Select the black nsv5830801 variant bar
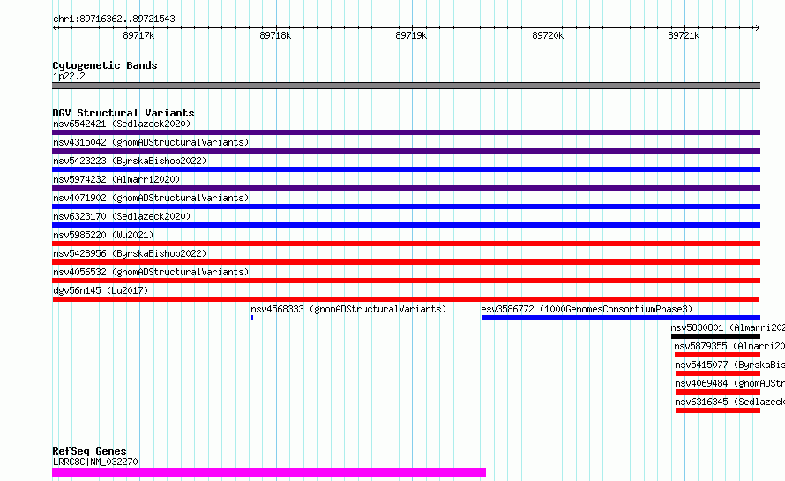785x481 pixels. click(716, 336)
